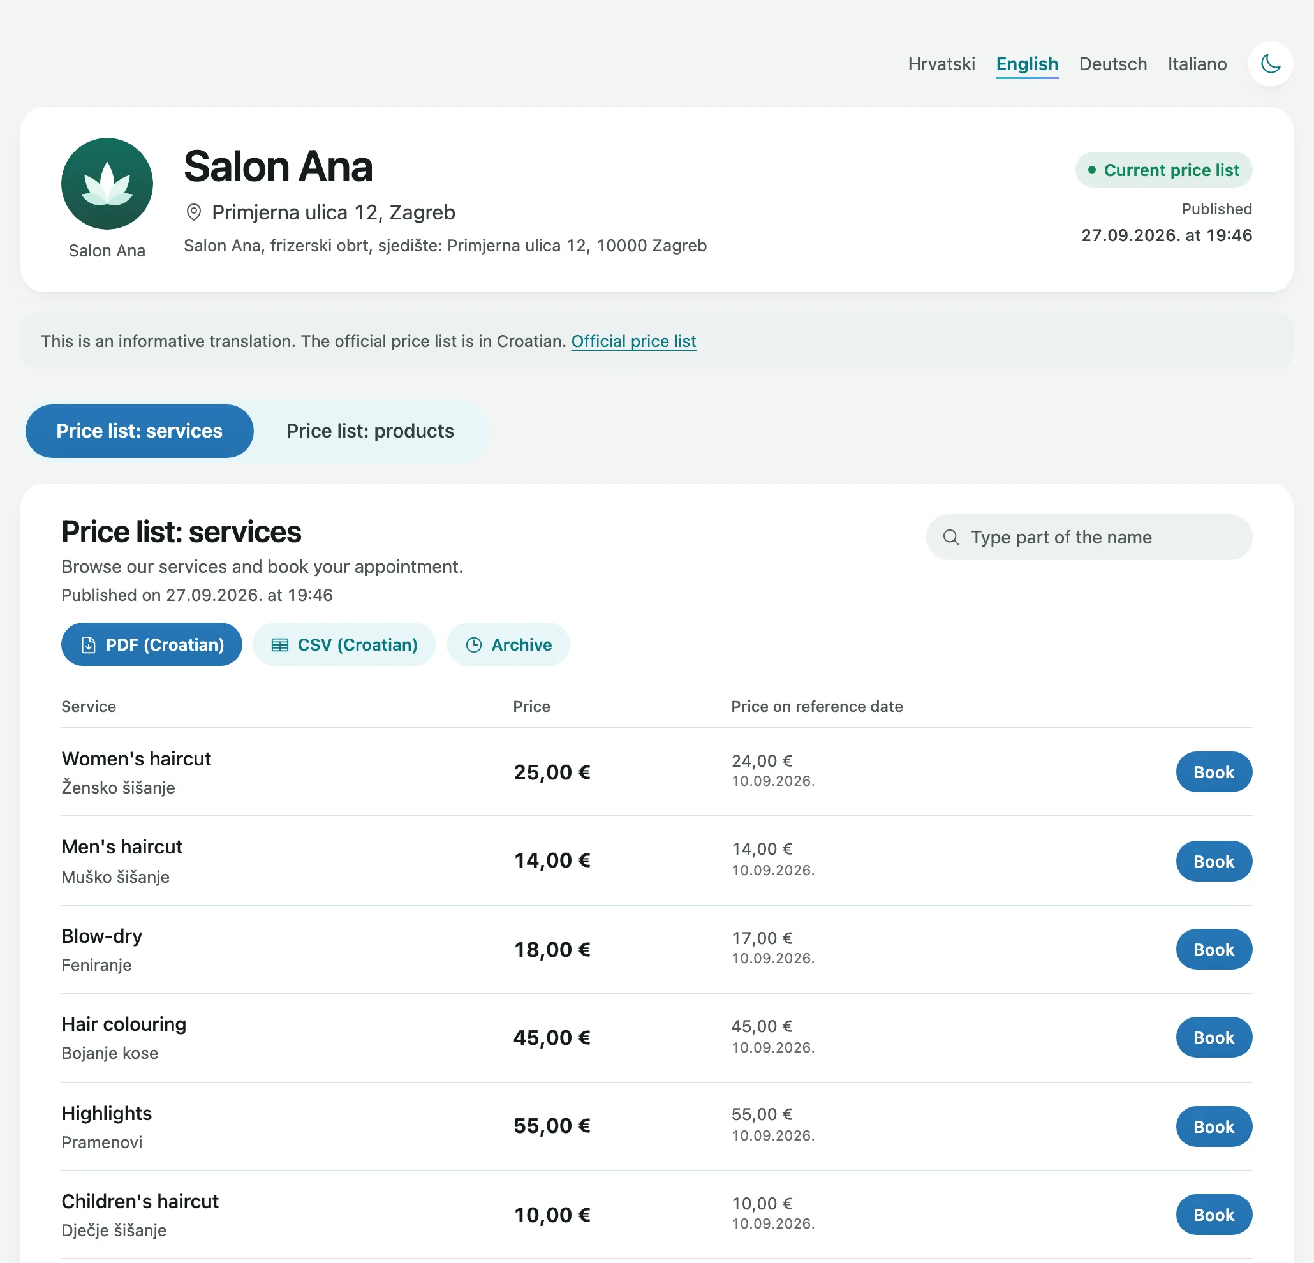The image size is (1314, 1263).
Task: Click the '17,00 €' reference price
Action: point(762,938)
